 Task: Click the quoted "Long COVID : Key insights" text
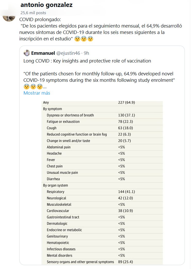87,61
